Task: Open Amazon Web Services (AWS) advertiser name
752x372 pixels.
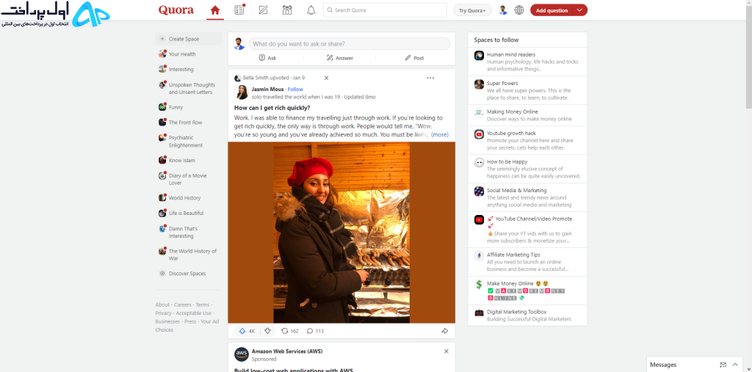Action: (x=287, y=351)
